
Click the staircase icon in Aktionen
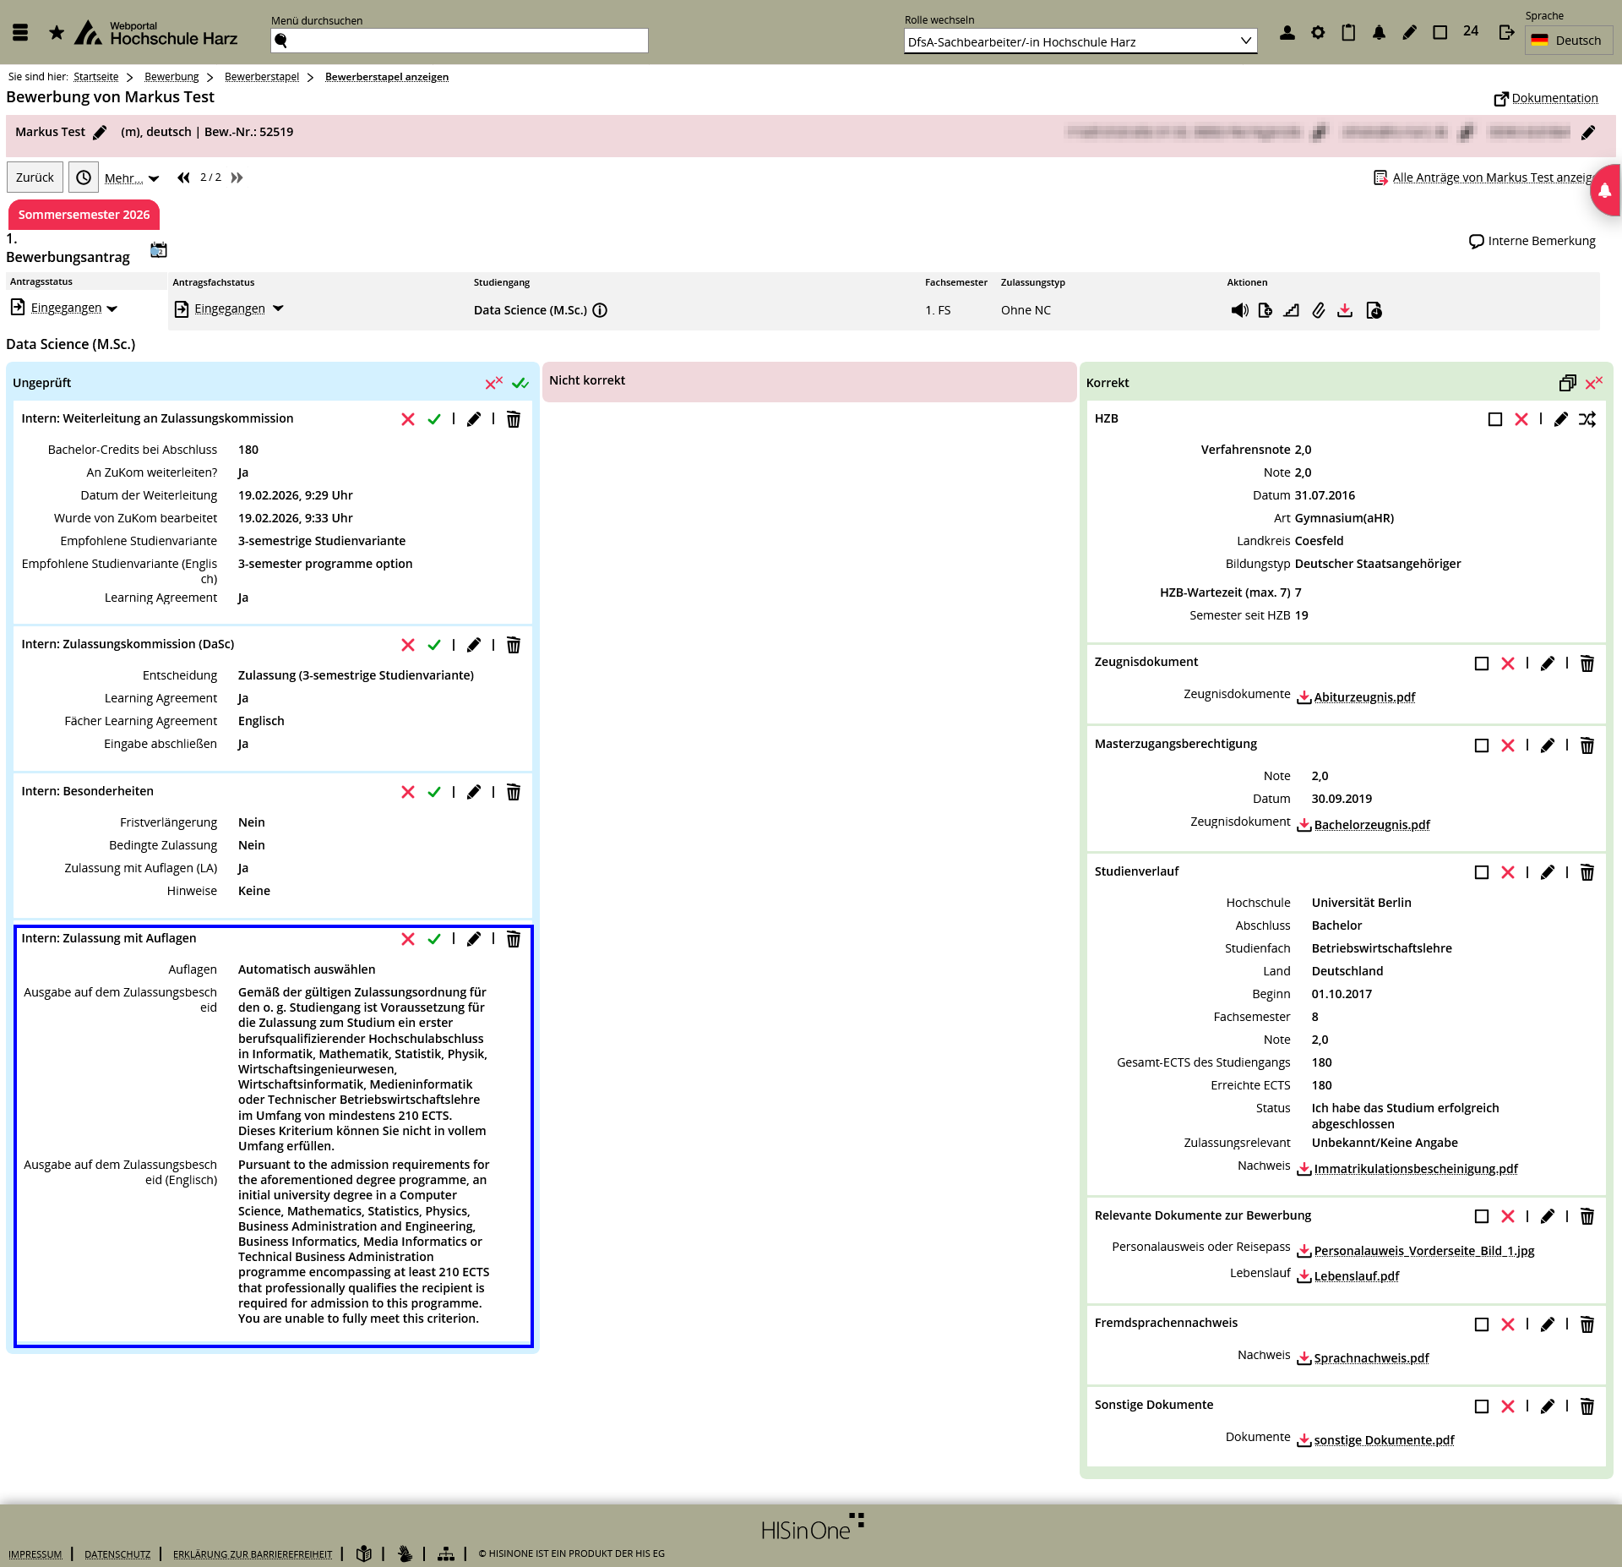1291,310
